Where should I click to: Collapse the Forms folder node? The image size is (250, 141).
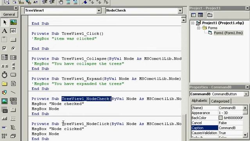(198, 28)
